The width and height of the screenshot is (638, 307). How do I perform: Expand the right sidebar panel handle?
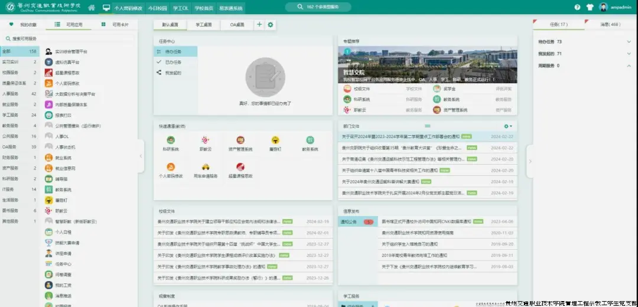pos(530,161)
